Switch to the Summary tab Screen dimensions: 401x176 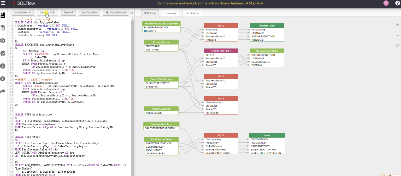170,13
